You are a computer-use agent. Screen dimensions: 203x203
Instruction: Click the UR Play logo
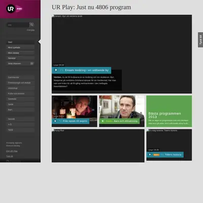pos(14,9)
